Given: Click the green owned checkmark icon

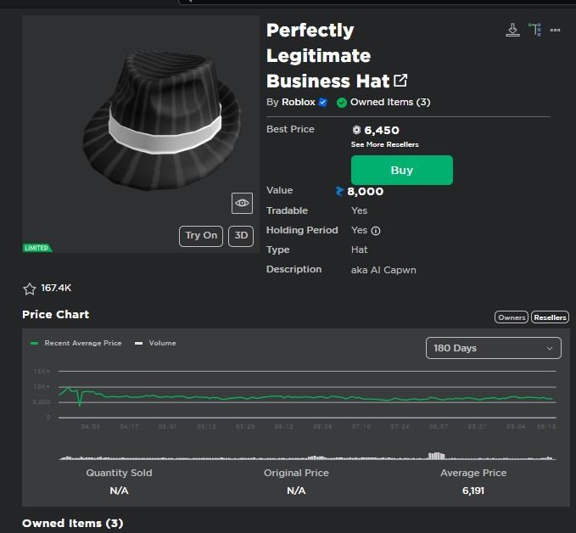Looking at the screenshot, I should (342, 103).
